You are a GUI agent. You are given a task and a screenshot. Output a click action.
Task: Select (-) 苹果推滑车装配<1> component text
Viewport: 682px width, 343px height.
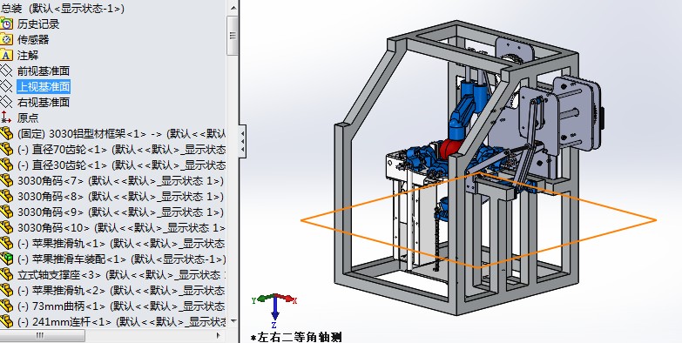click(121, 259)
